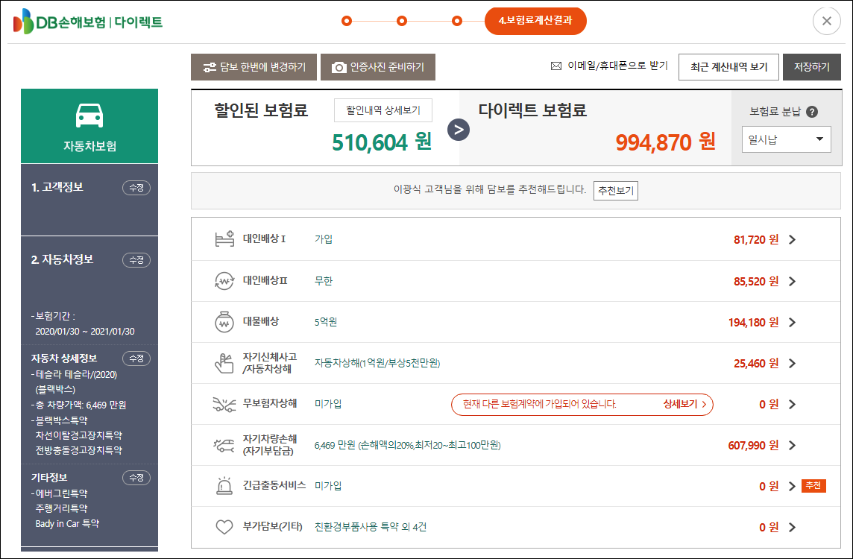Select the 4.보험료계산결과 step tab
This screenshot has height=559, width=853.
(535, 21)
